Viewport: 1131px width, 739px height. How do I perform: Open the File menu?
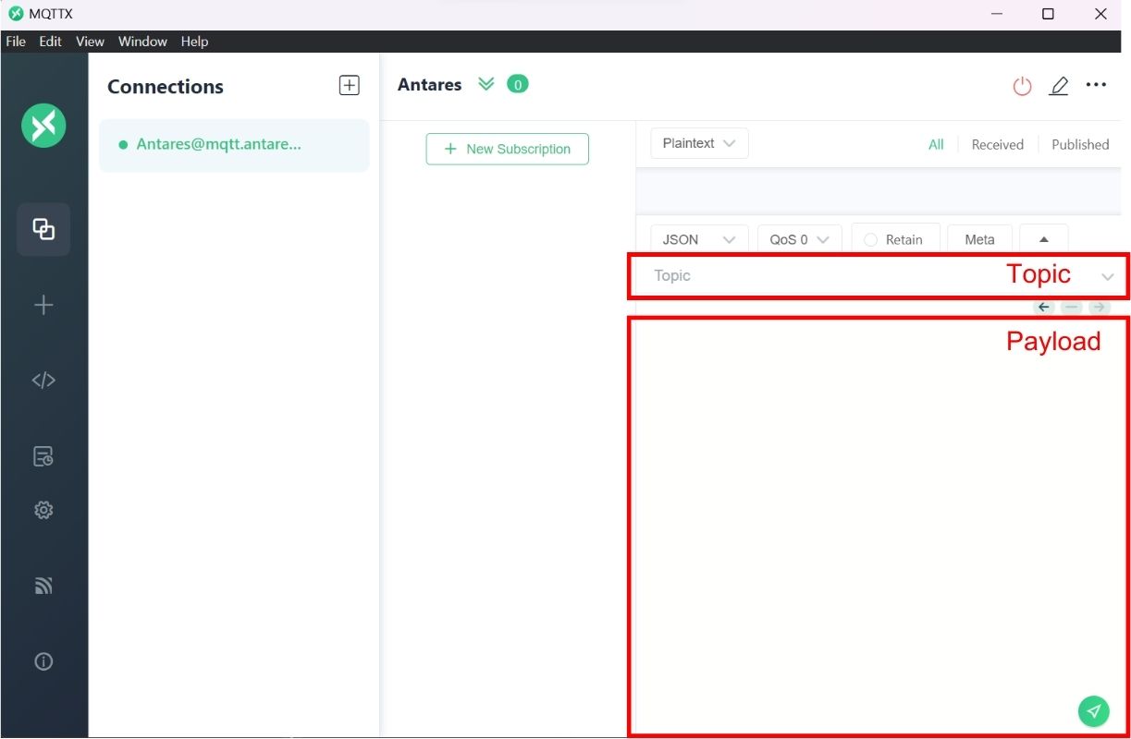coord(16,42)
